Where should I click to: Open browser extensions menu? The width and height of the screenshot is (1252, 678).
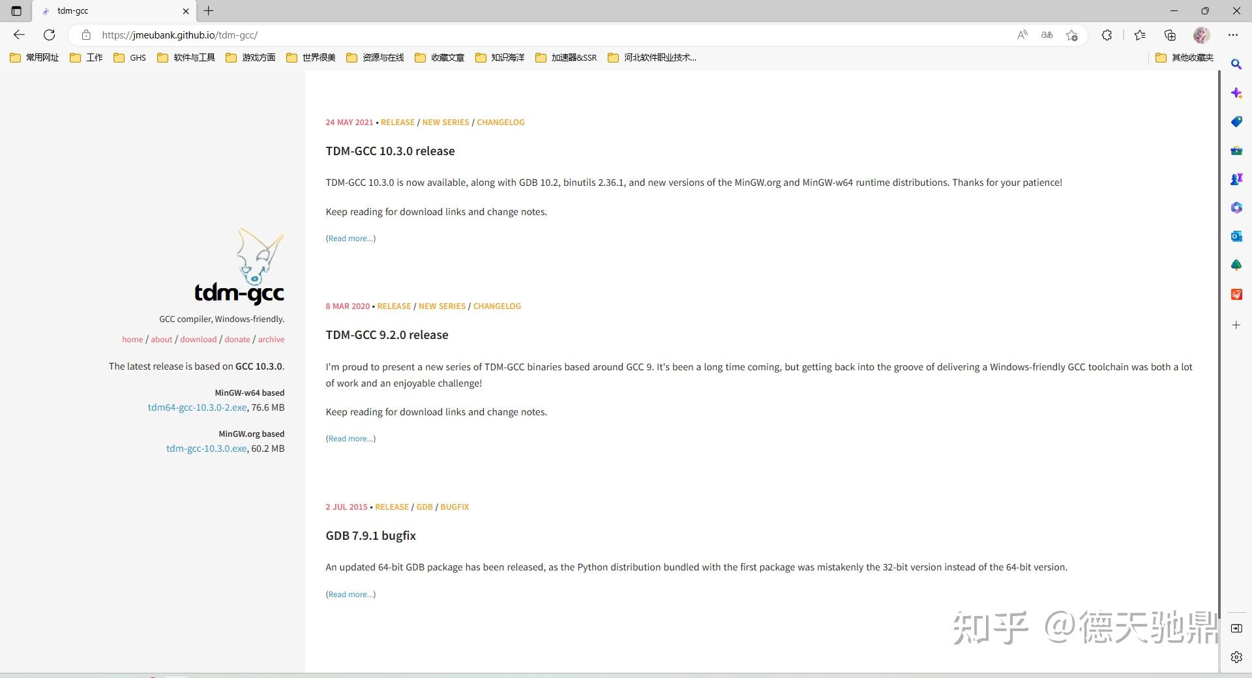[1107, 35]
